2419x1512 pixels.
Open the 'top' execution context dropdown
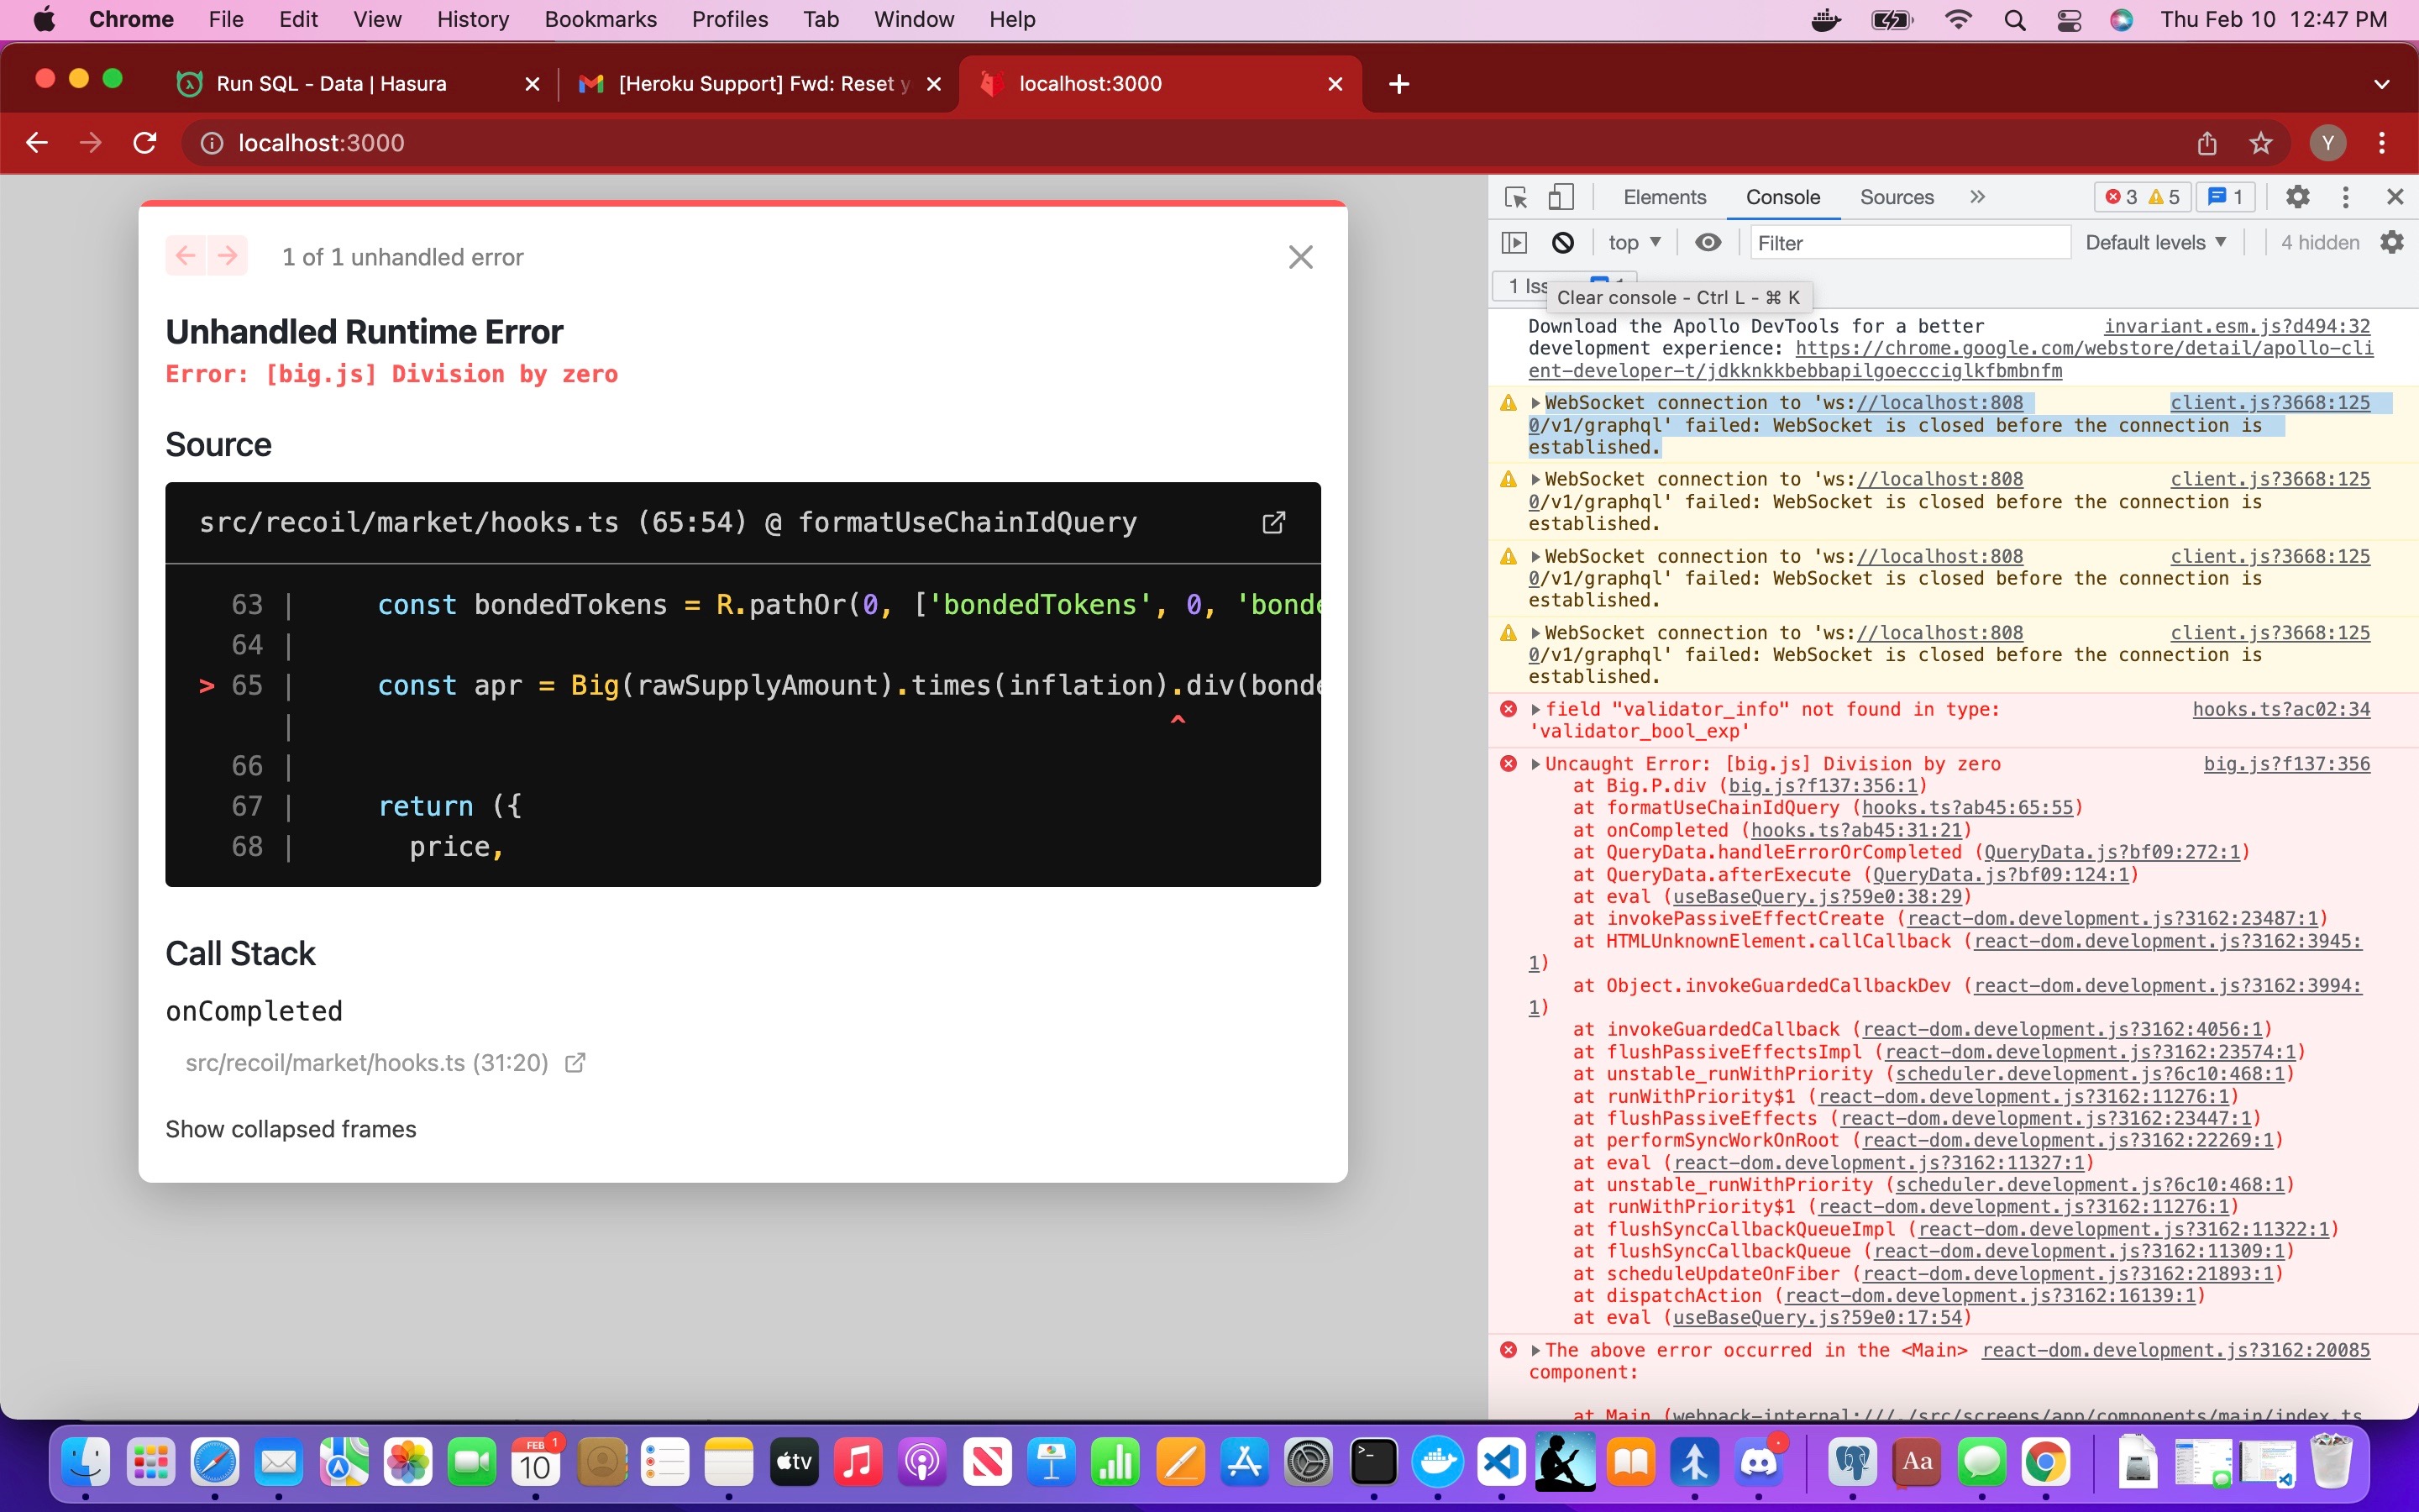tap(1631, 242)
